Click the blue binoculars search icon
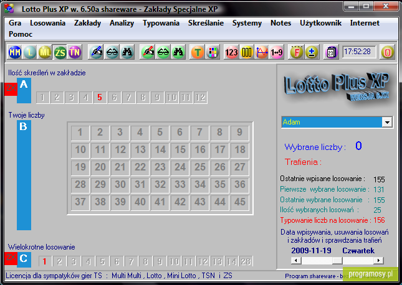Viewport: 402px width, 285px height. (x=127, y=52)
